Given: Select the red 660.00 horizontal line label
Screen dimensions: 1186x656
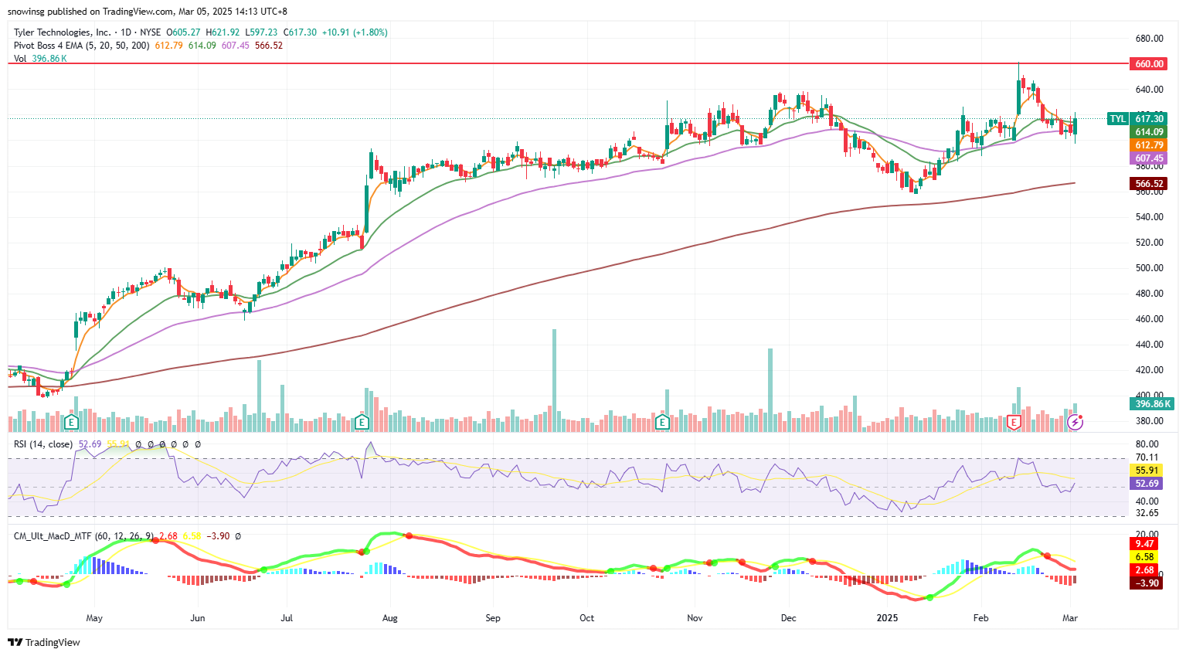Looking at the screenshot, I should pyautogui.click(x=1149, y=64).
